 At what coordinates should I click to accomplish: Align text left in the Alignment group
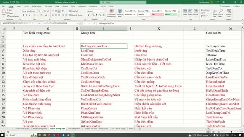pyautogui.click(x=53, y=15)
